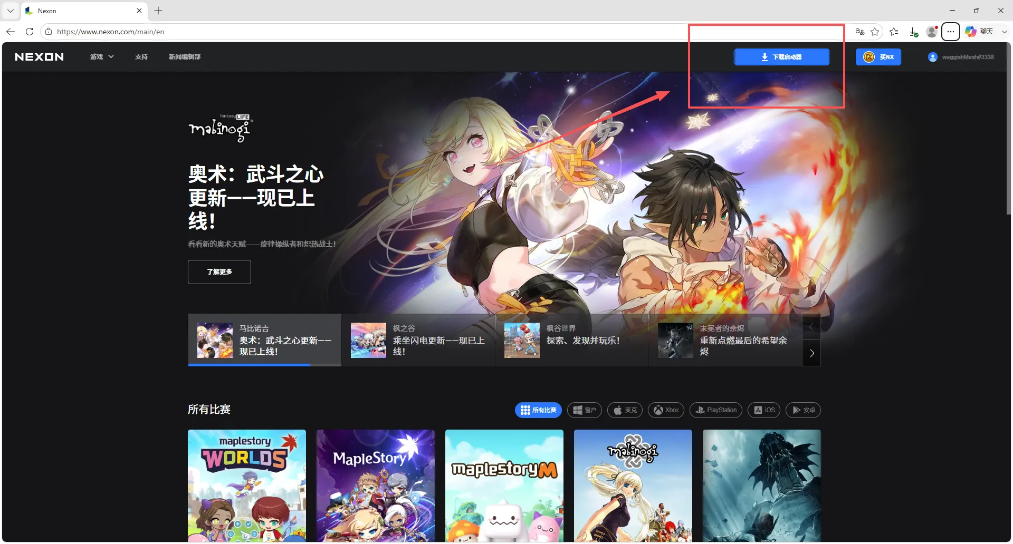Viewport: 1013px width, 544px height.
Task: Filter games by Xbox platform
Action: (x=666, y=410)
